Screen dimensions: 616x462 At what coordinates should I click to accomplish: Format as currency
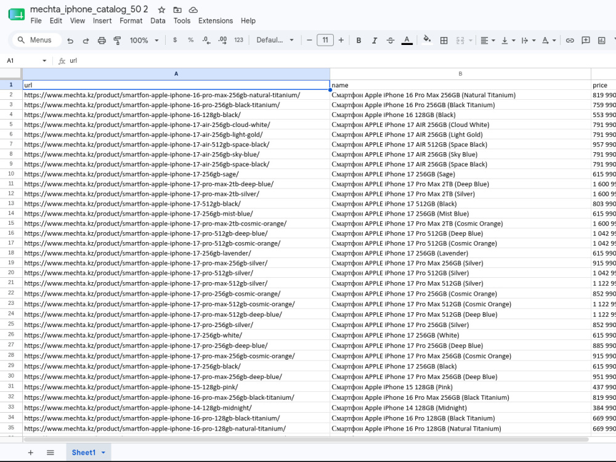pos(175,40)
